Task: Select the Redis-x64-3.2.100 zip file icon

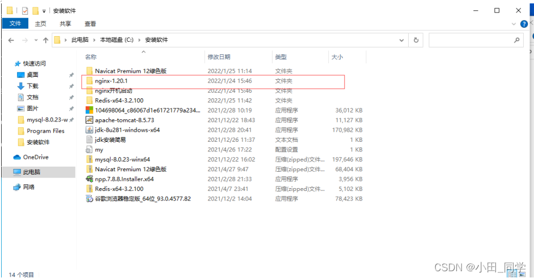Action: click(x=89, y=189)
